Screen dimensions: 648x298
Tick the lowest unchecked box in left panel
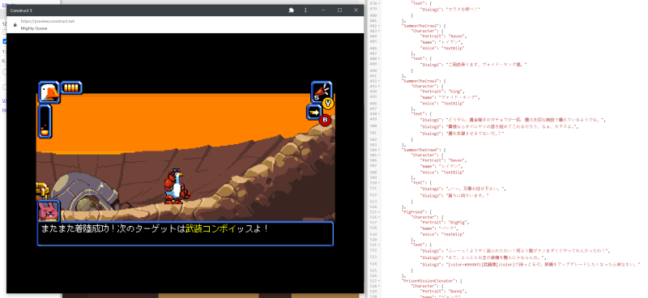pos(5,87)
